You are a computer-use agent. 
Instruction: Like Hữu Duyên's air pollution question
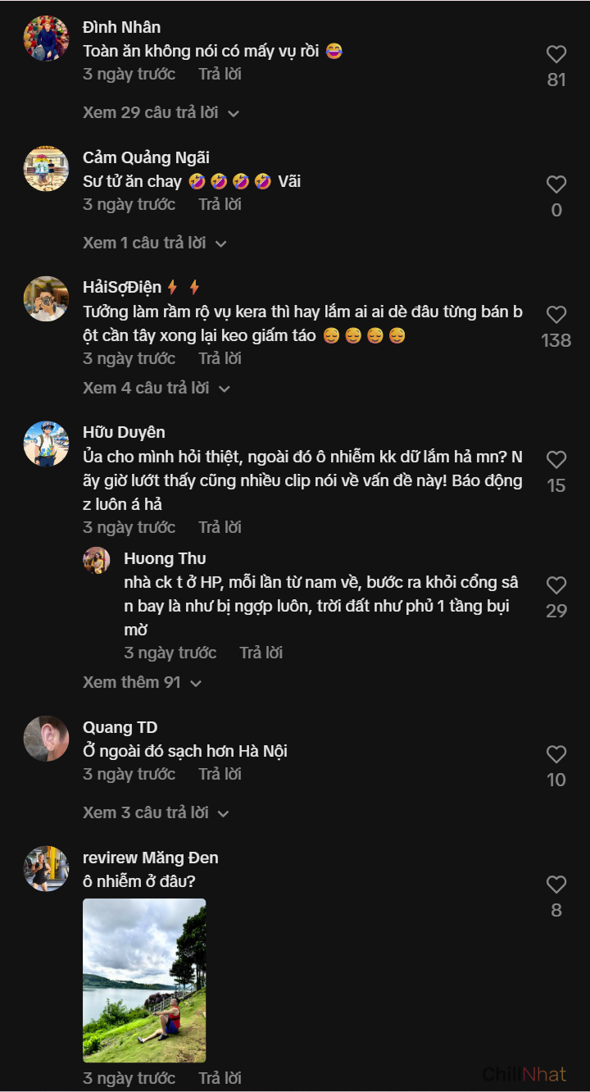point(556,460)
